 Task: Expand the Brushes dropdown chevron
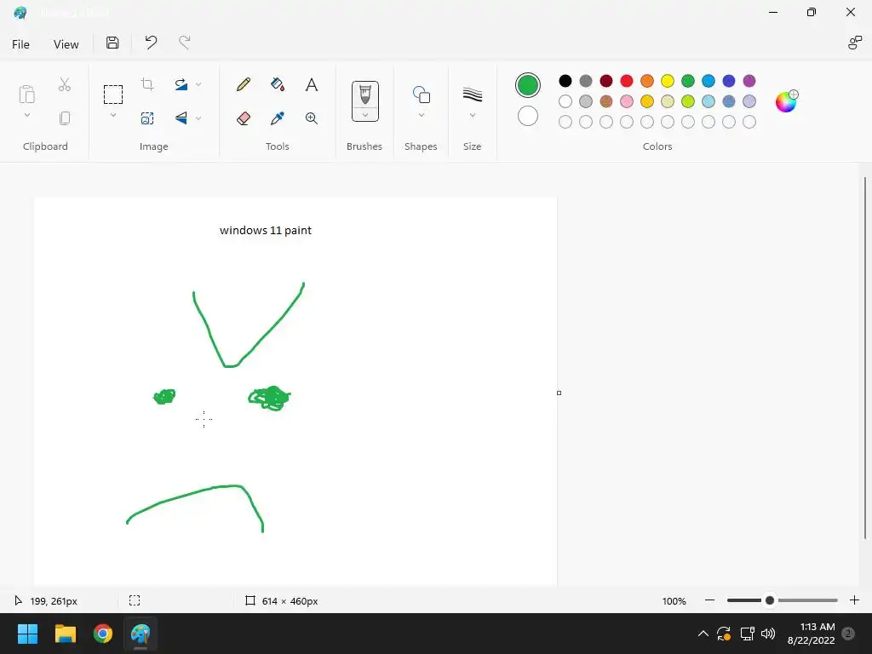point(364,115)
